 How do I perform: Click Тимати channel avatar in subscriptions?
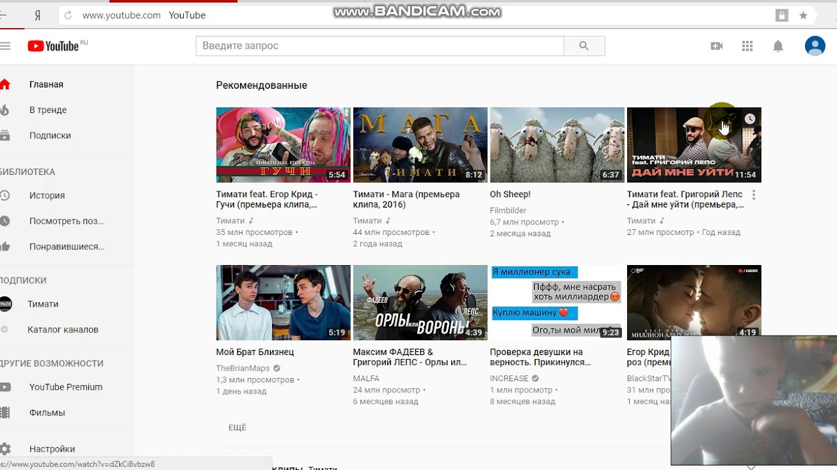pos(6,304)
